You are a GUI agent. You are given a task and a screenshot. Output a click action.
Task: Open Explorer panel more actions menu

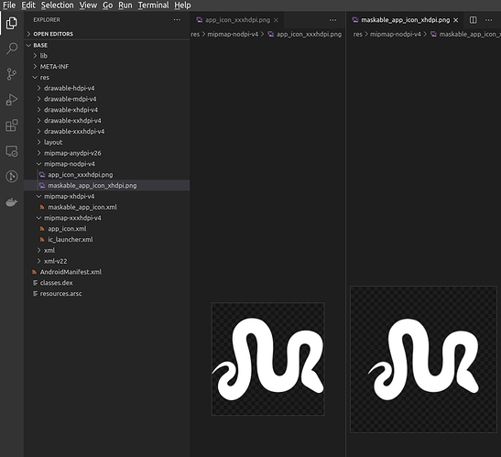177,20
